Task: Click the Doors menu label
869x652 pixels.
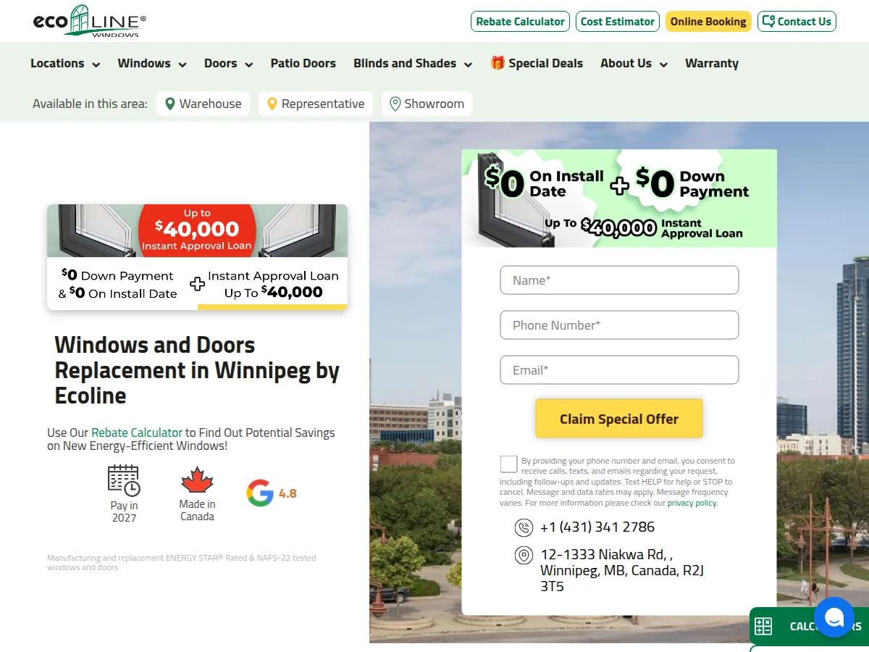Action: point(221,63)
